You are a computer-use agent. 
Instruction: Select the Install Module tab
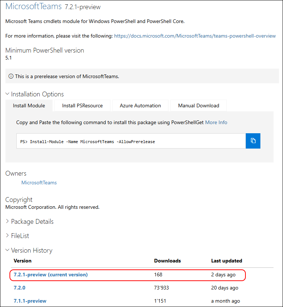point(29,105)
